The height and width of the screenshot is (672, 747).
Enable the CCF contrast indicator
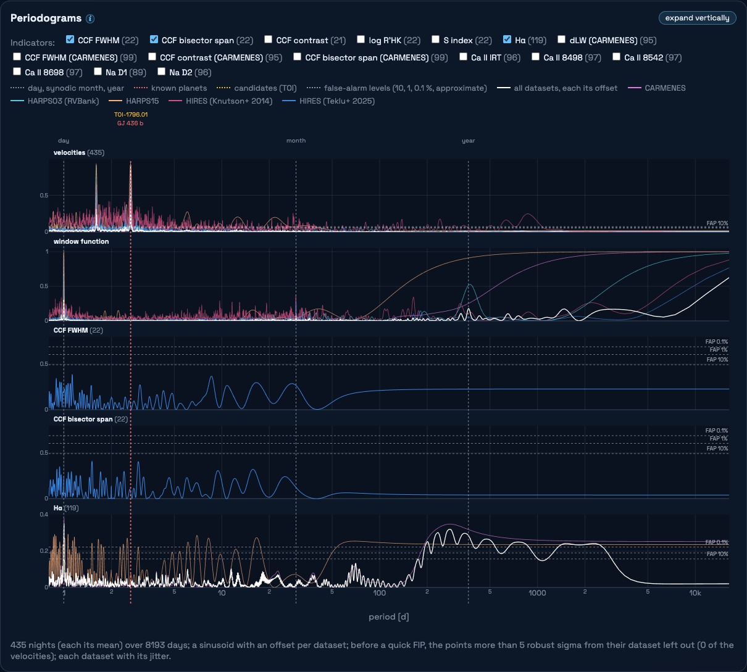coord(269,39)
